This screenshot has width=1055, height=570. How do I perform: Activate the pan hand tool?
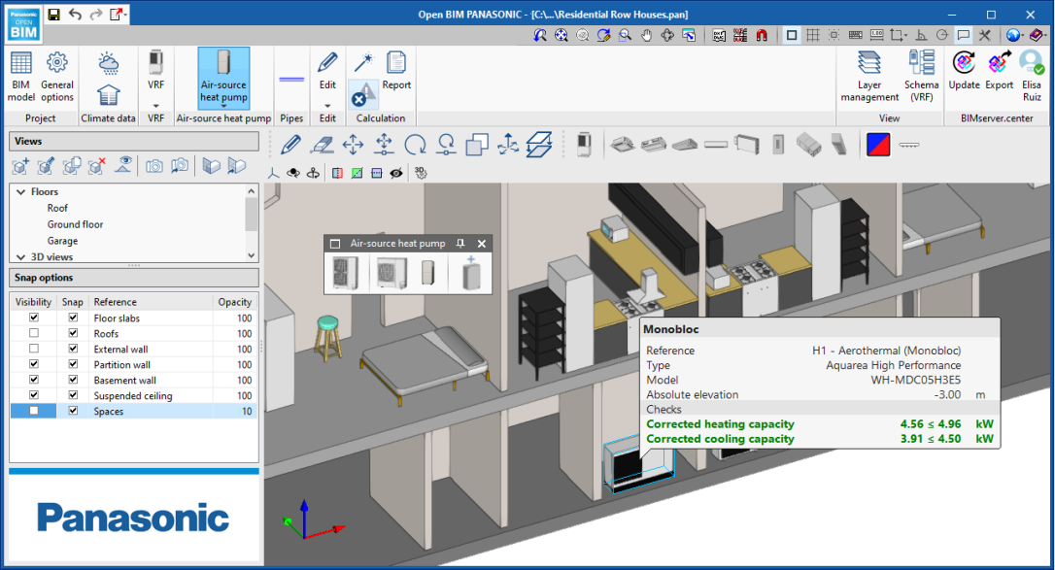point(646,35)
